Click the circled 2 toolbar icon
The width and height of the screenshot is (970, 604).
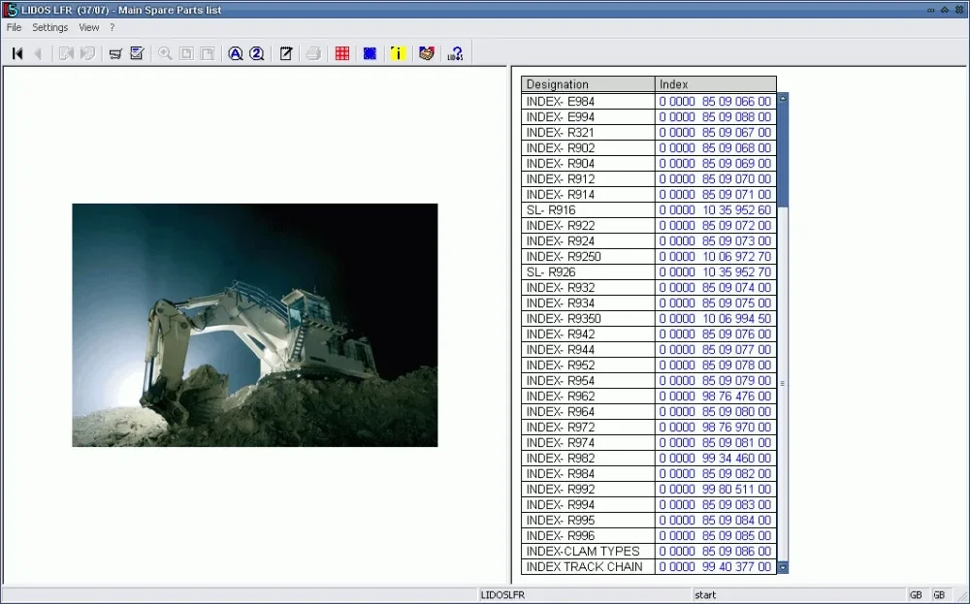point(257,53)
